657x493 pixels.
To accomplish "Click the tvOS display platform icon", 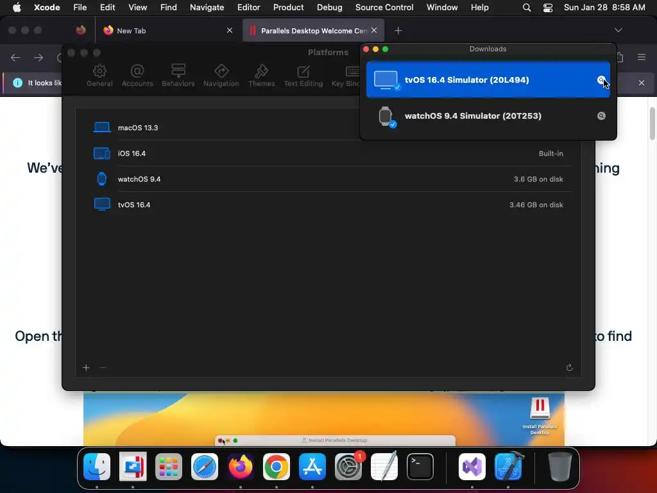I will point(102,205).
